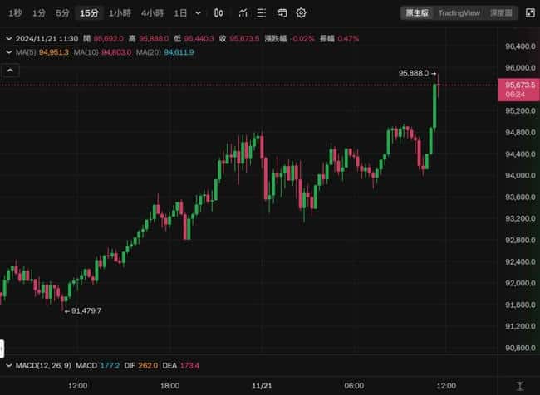Viewport: 540px width, 395px height.
Task: Switch to the 4小時 timeframe
Action: [152, 13]
